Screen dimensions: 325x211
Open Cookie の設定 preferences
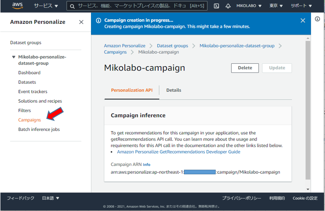coord(305,198)
